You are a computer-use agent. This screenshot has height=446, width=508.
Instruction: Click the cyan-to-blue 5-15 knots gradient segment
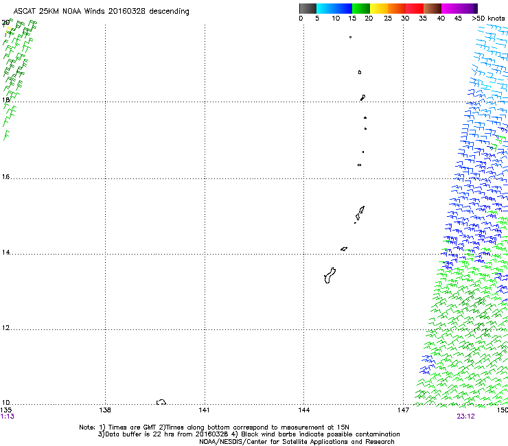[x=334, y=8]
